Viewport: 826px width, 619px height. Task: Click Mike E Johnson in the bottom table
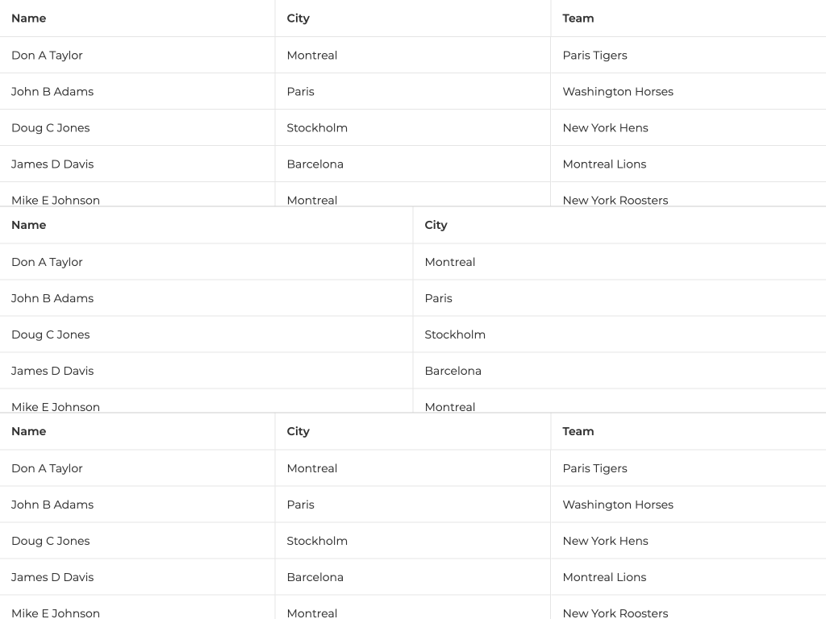pos(56,613)
